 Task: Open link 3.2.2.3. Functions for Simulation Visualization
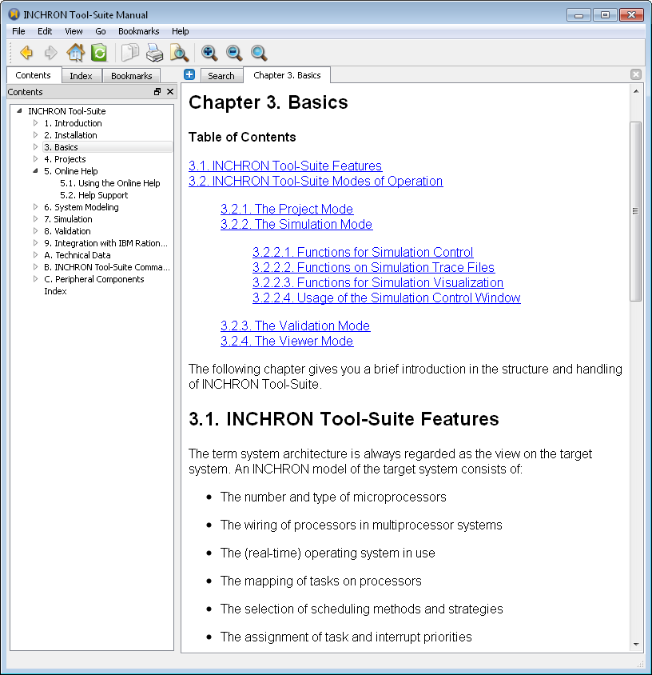click(378, 282)
